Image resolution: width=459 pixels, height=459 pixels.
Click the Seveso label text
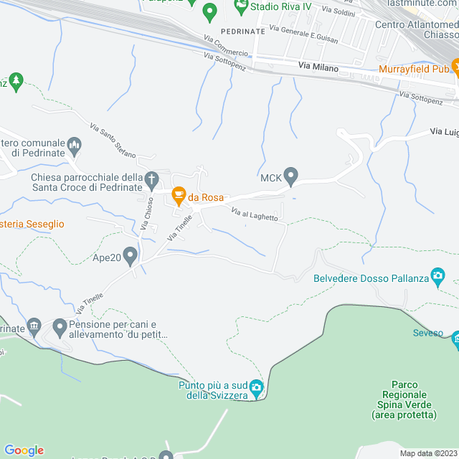pyautogui.click(x=428, y=333)
